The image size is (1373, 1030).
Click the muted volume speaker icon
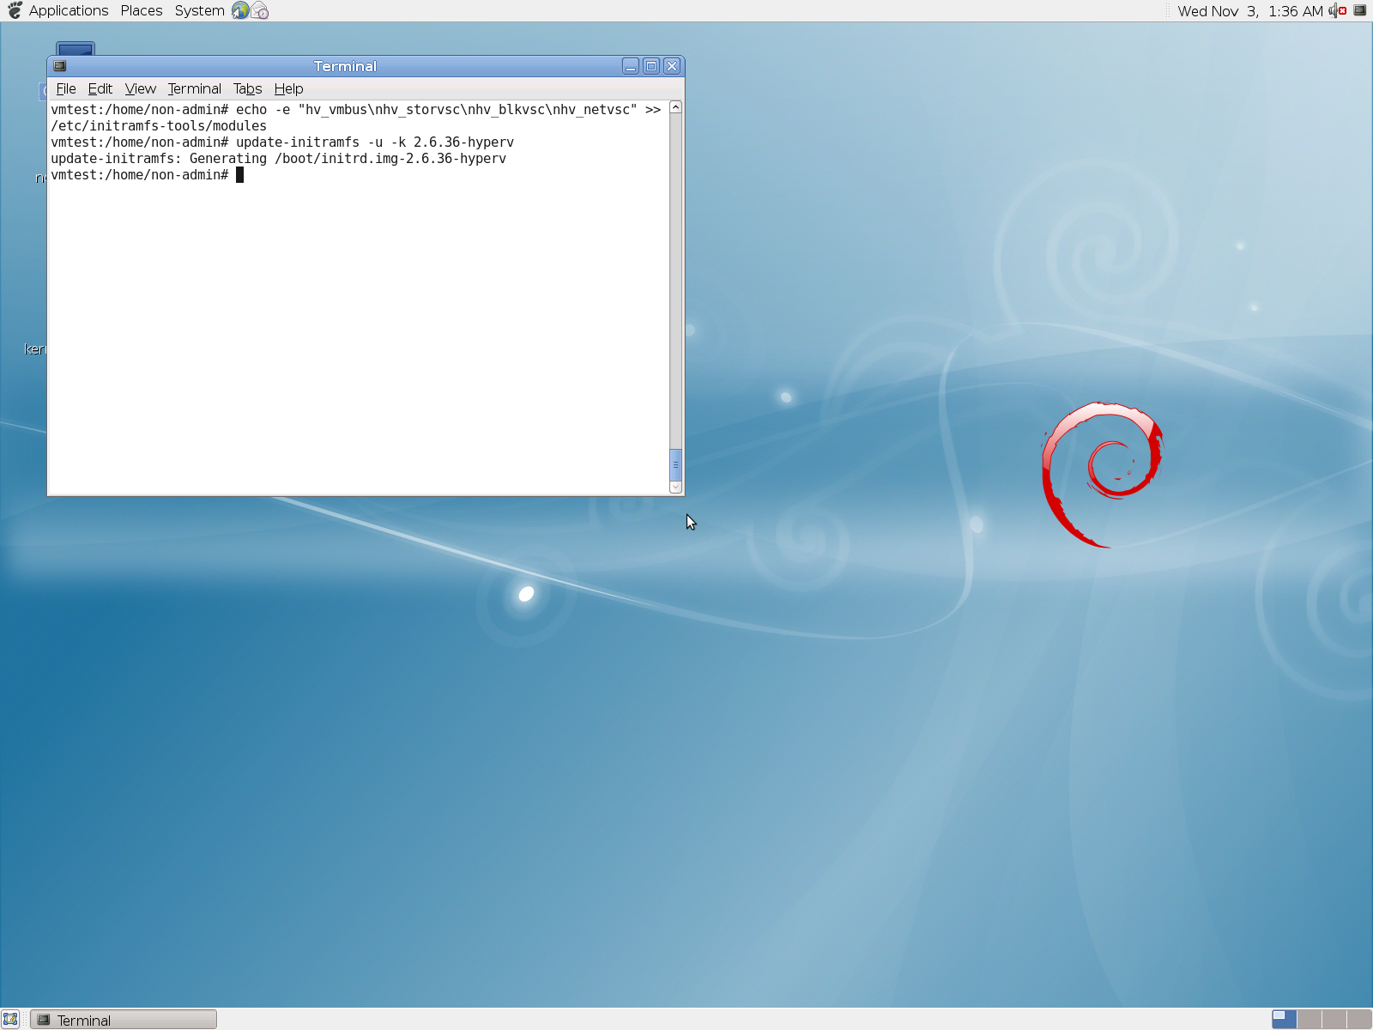pos(1337,10)
